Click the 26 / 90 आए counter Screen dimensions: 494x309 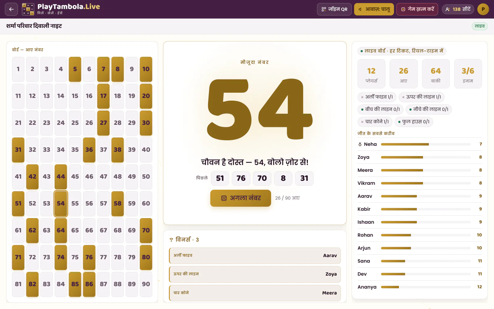(x=287, y=198)
